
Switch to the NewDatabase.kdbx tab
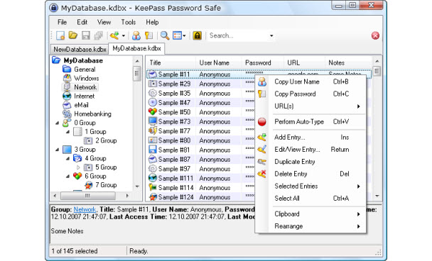(x=80, y=49)
